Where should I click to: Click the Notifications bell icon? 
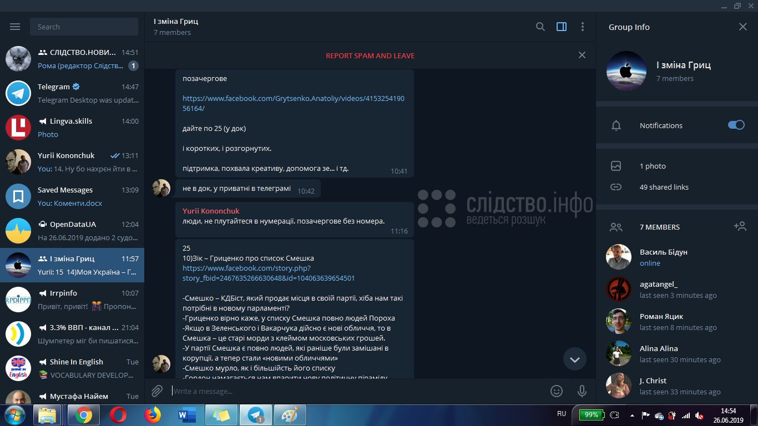616,125
